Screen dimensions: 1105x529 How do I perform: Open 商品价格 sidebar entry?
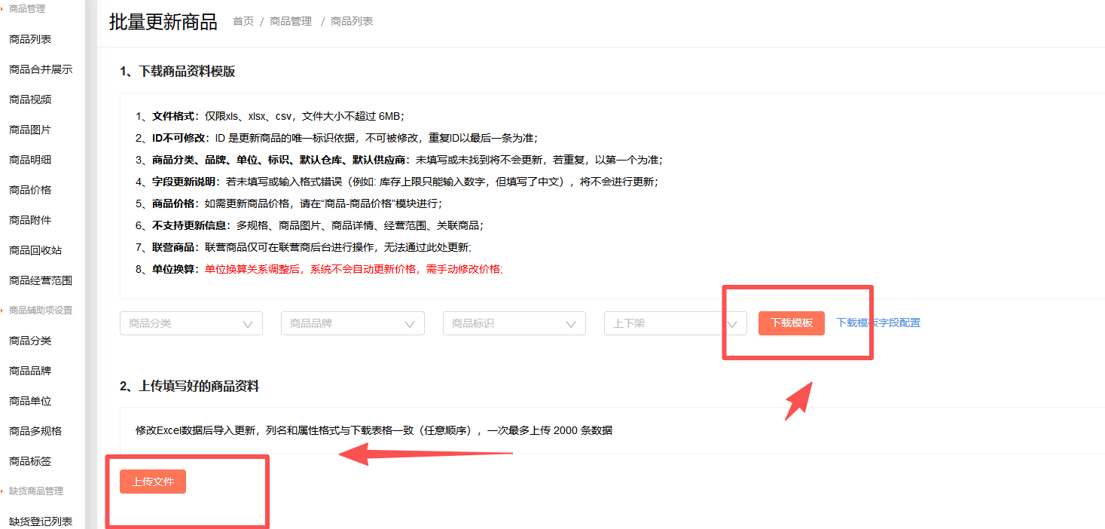(x=30, y=190)
